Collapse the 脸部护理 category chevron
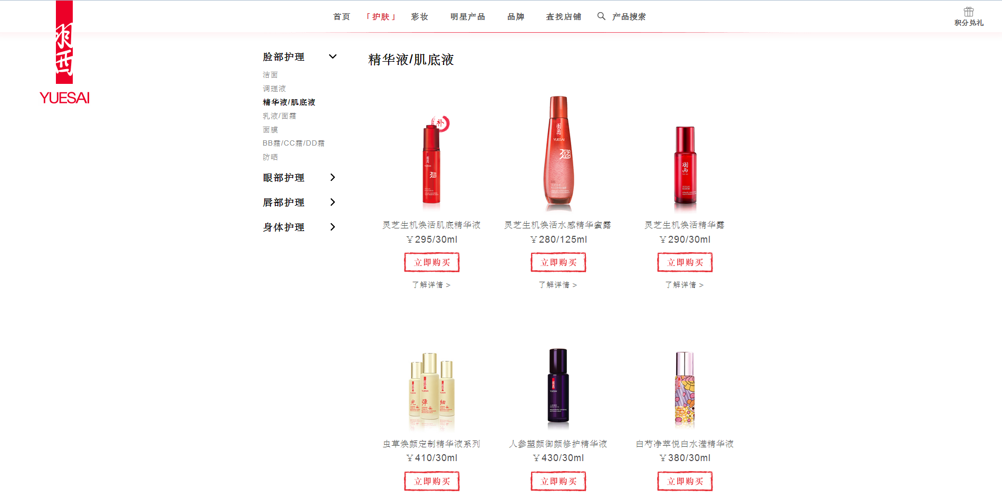The width and height of the screenshot is (1002, 498). tap(333, 56)
